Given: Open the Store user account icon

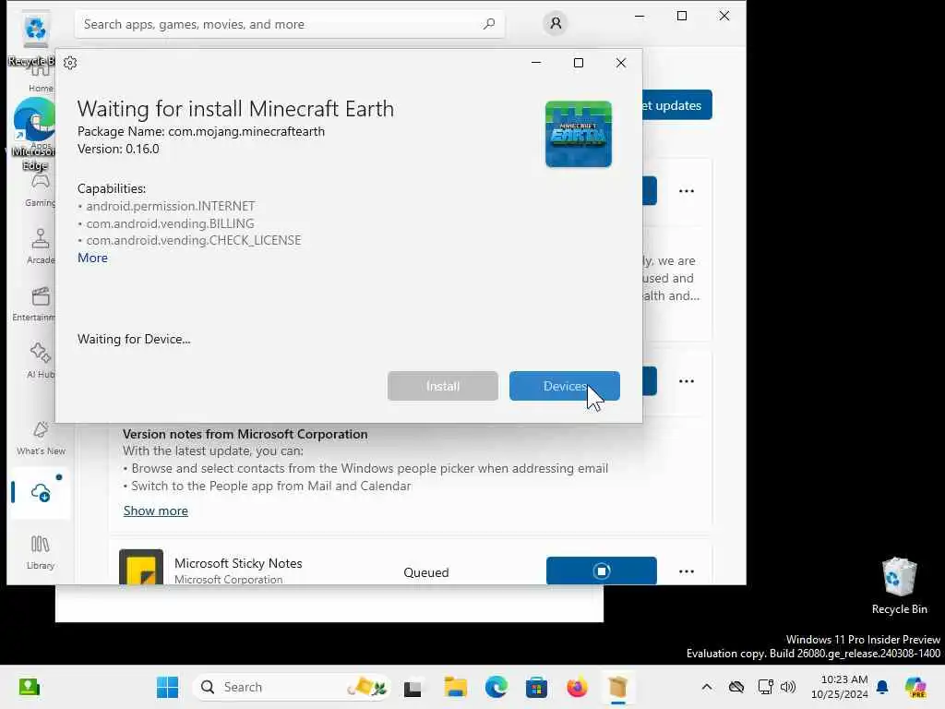Looking at the screenshot, I should (555, 23).
